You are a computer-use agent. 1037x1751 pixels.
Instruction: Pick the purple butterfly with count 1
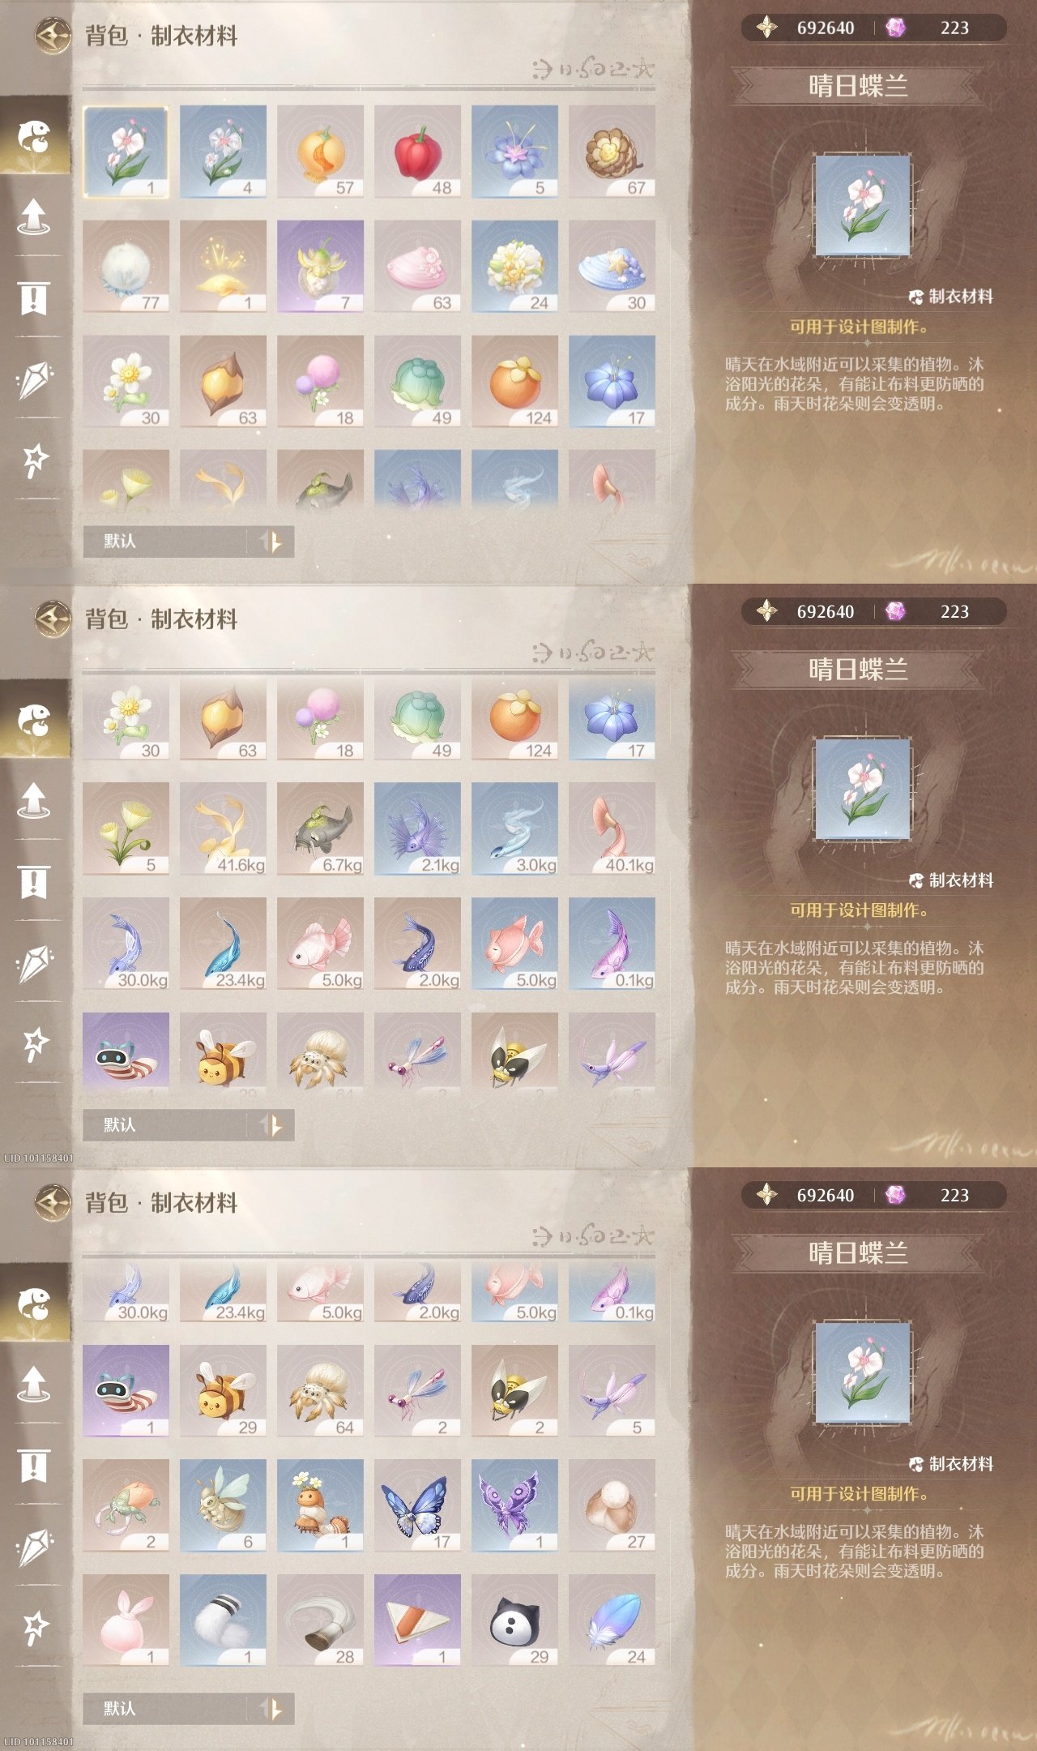[x=514, y=1505]
